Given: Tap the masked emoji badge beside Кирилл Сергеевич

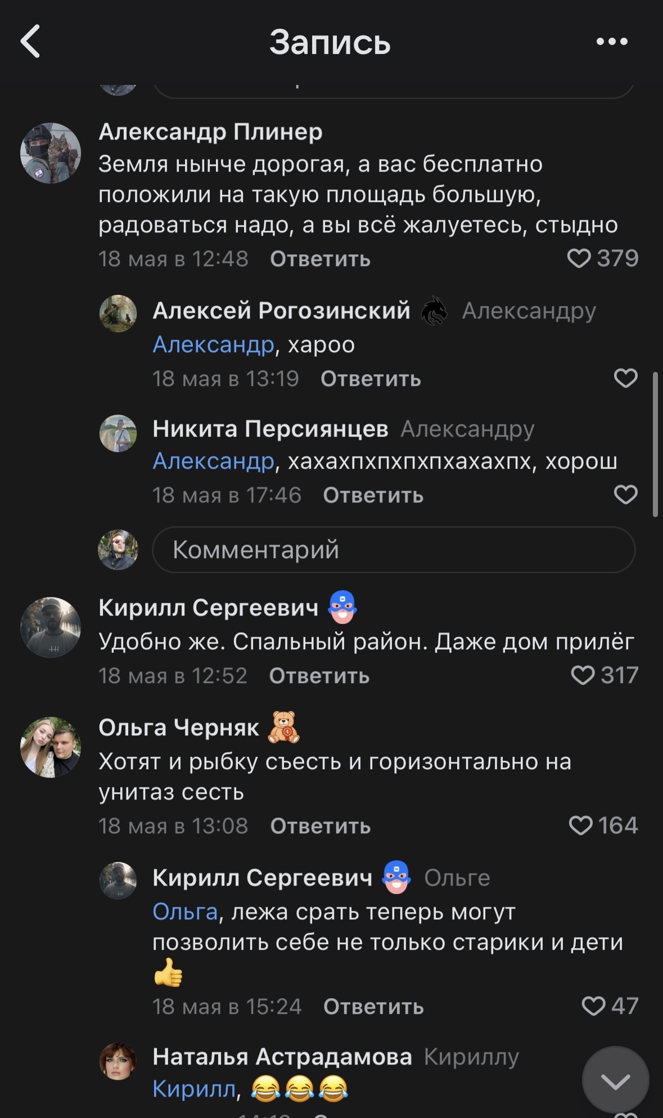Looking at the screenshot, I should [342, 607].
